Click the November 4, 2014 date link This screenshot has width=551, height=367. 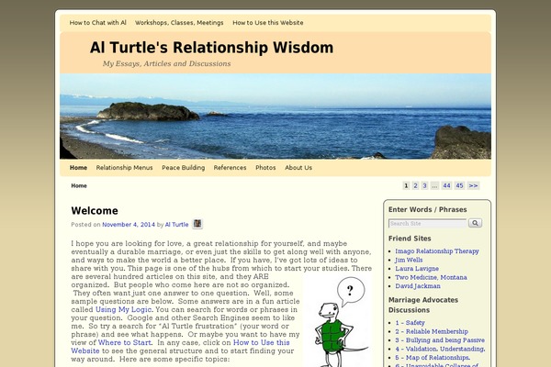(129, 225)
